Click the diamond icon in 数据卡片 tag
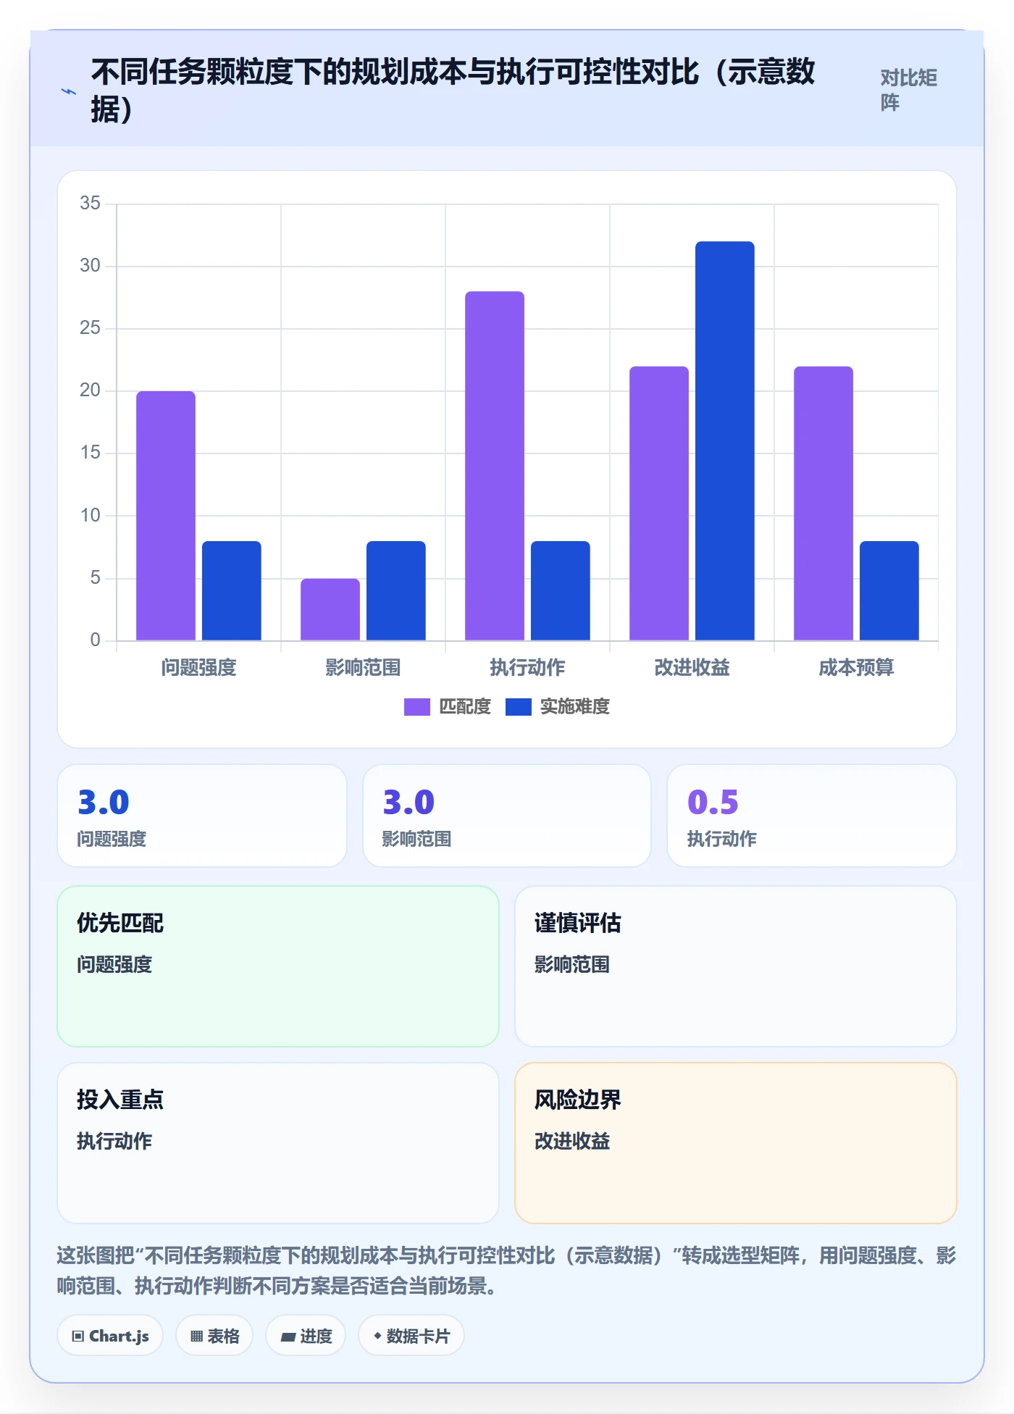The height and width of the screenshot is (1414, 1014). (377, 1336)
